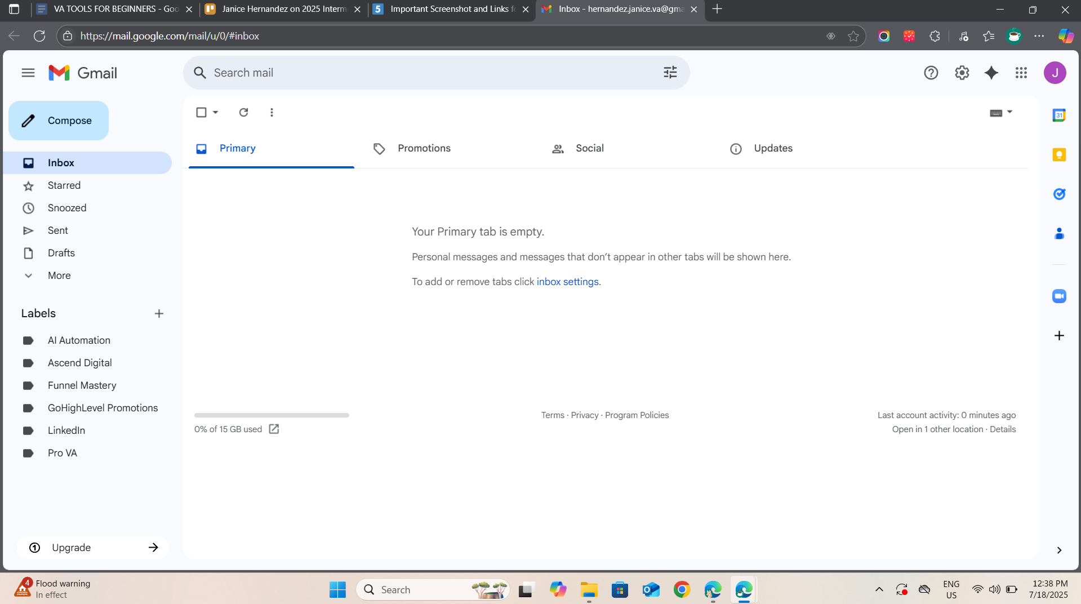Open Google Keep side panel
This screenshot has height=604, width=1081.
coord(1059,155)
